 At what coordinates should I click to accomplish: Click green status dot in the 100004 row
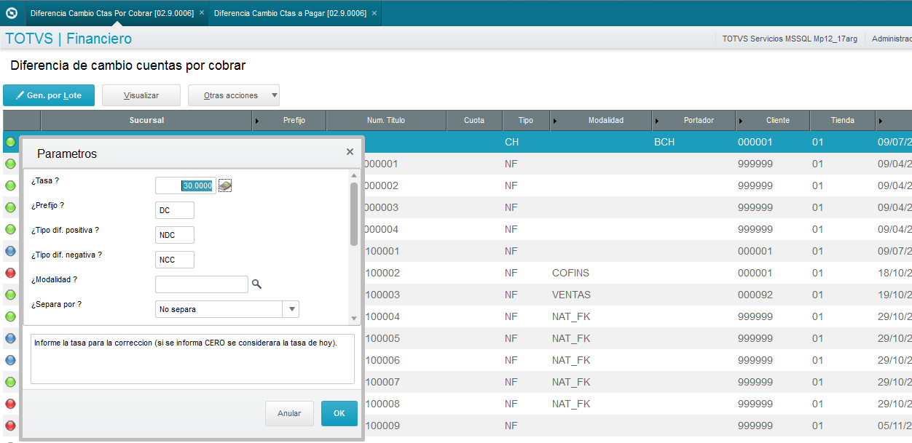11,316
